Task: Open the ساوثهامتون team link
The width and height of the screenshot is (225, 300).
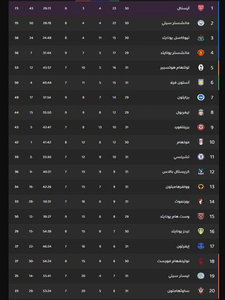Action: [178, 291]
